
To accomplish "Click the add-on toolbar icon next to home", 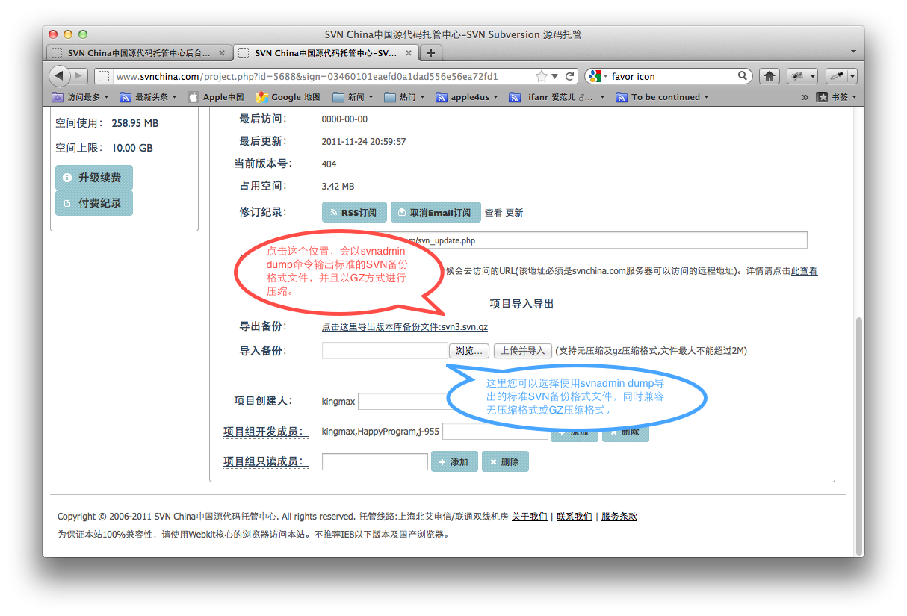I will pyautogui.click(x=796, y=76).
